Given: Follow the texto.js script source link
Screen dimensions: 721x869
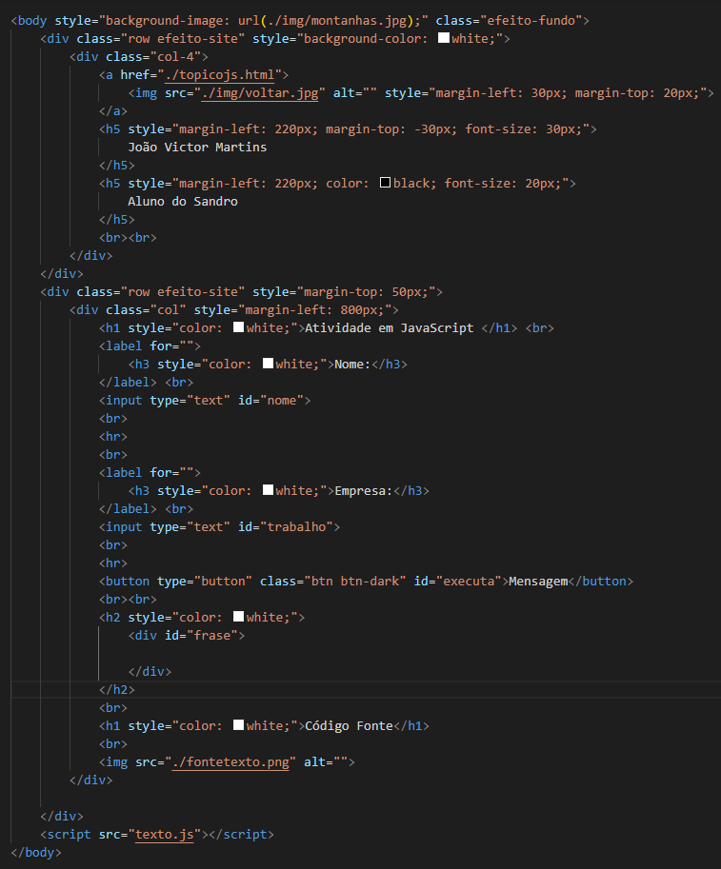Looking at the screenshot, I should tap(165, 835).
